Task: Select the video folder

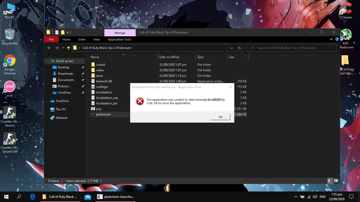Action: tap(100, 70)
